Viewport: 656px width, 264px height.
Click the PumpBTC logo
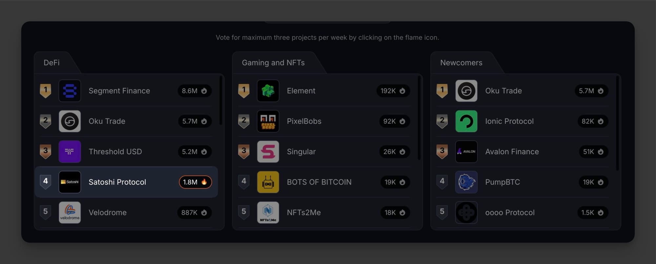pyautogui.click(x=466, y=182)
